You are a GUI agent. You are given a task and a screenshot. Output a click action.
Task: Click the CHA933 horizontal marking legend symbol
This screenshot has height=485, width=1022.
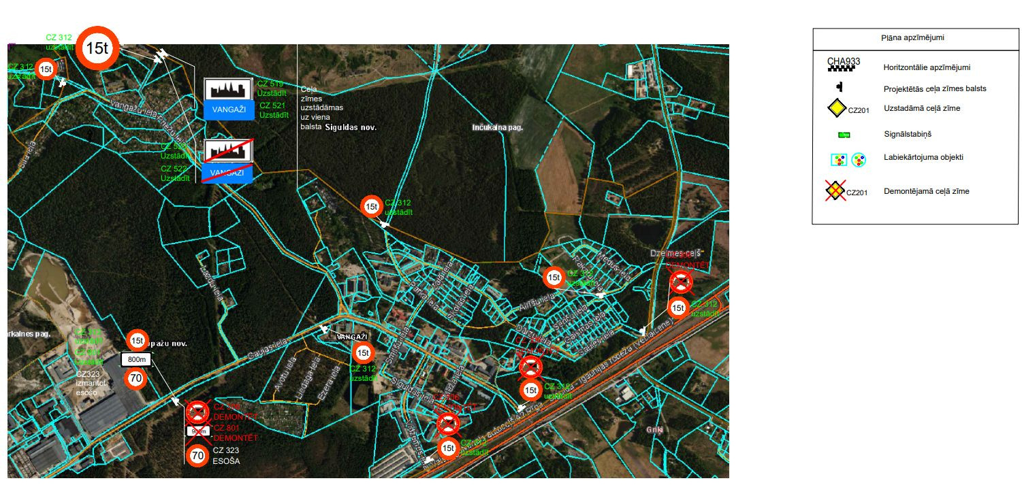(x=844, y=65)
